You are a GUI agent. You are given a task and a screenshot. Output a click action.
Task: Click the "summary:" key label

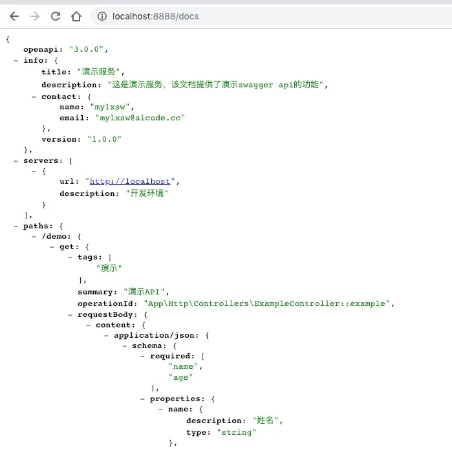(97, 292)
